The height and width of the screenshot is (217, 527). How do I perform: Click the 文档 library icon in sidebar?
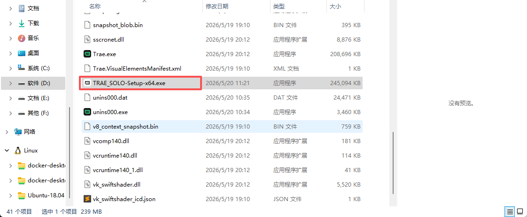pos(22,8)
